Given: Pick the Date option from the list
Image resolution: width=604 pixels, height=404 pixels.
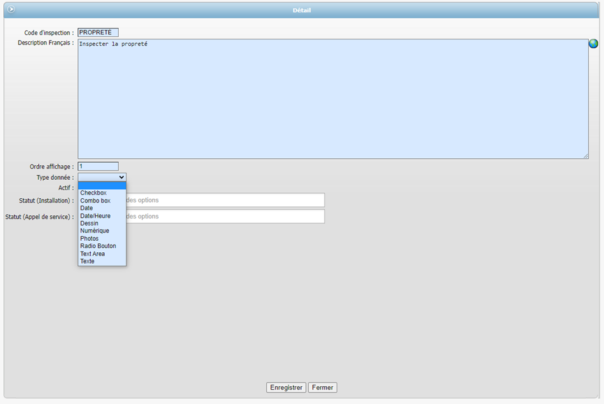Looking at the screenshot, I should [86, 208].
